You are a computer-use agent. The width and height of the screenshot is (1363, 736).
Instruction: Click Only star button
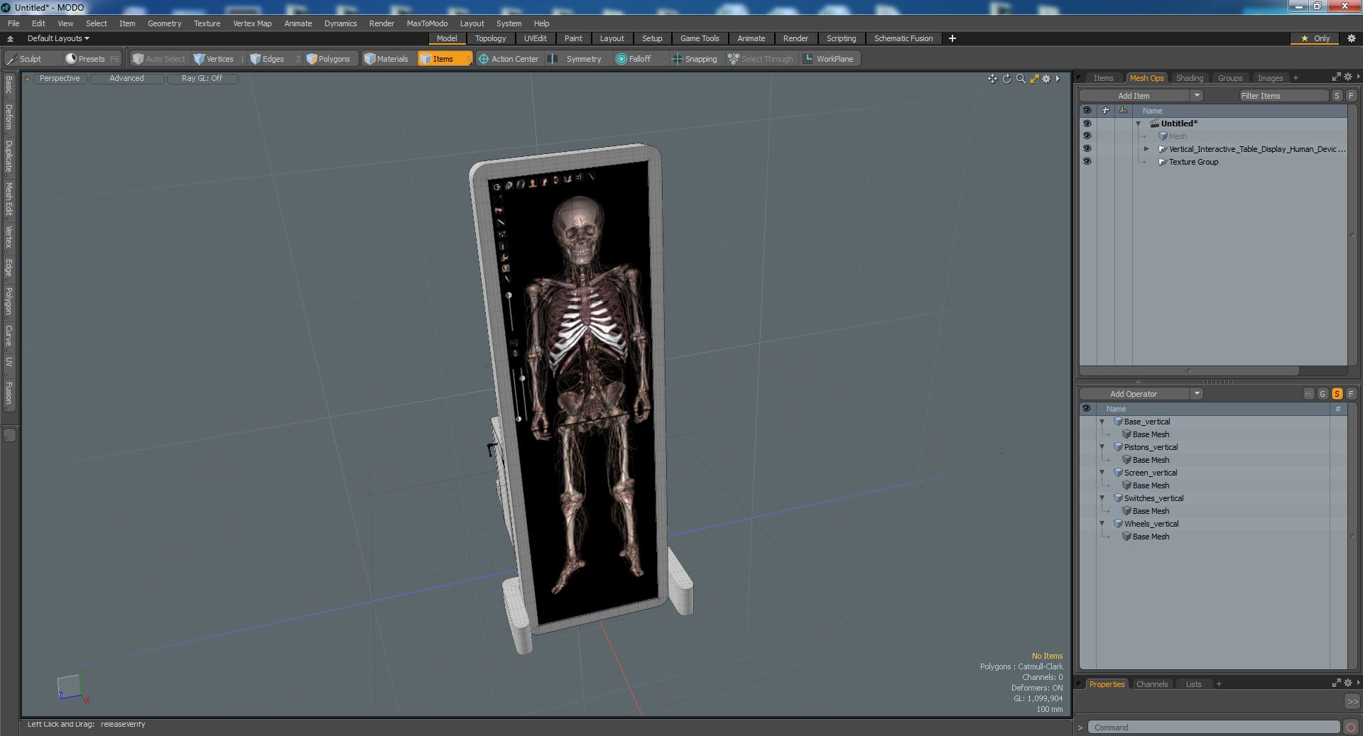pos(1315,38)
